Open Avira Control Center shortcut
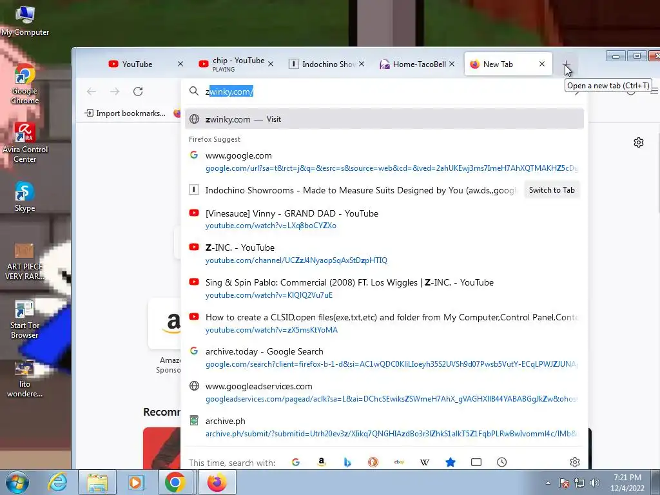 coord(24,142)
